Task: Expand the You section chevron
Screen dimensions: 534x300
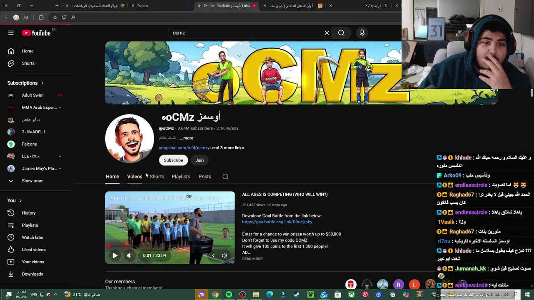Action: 20,201
